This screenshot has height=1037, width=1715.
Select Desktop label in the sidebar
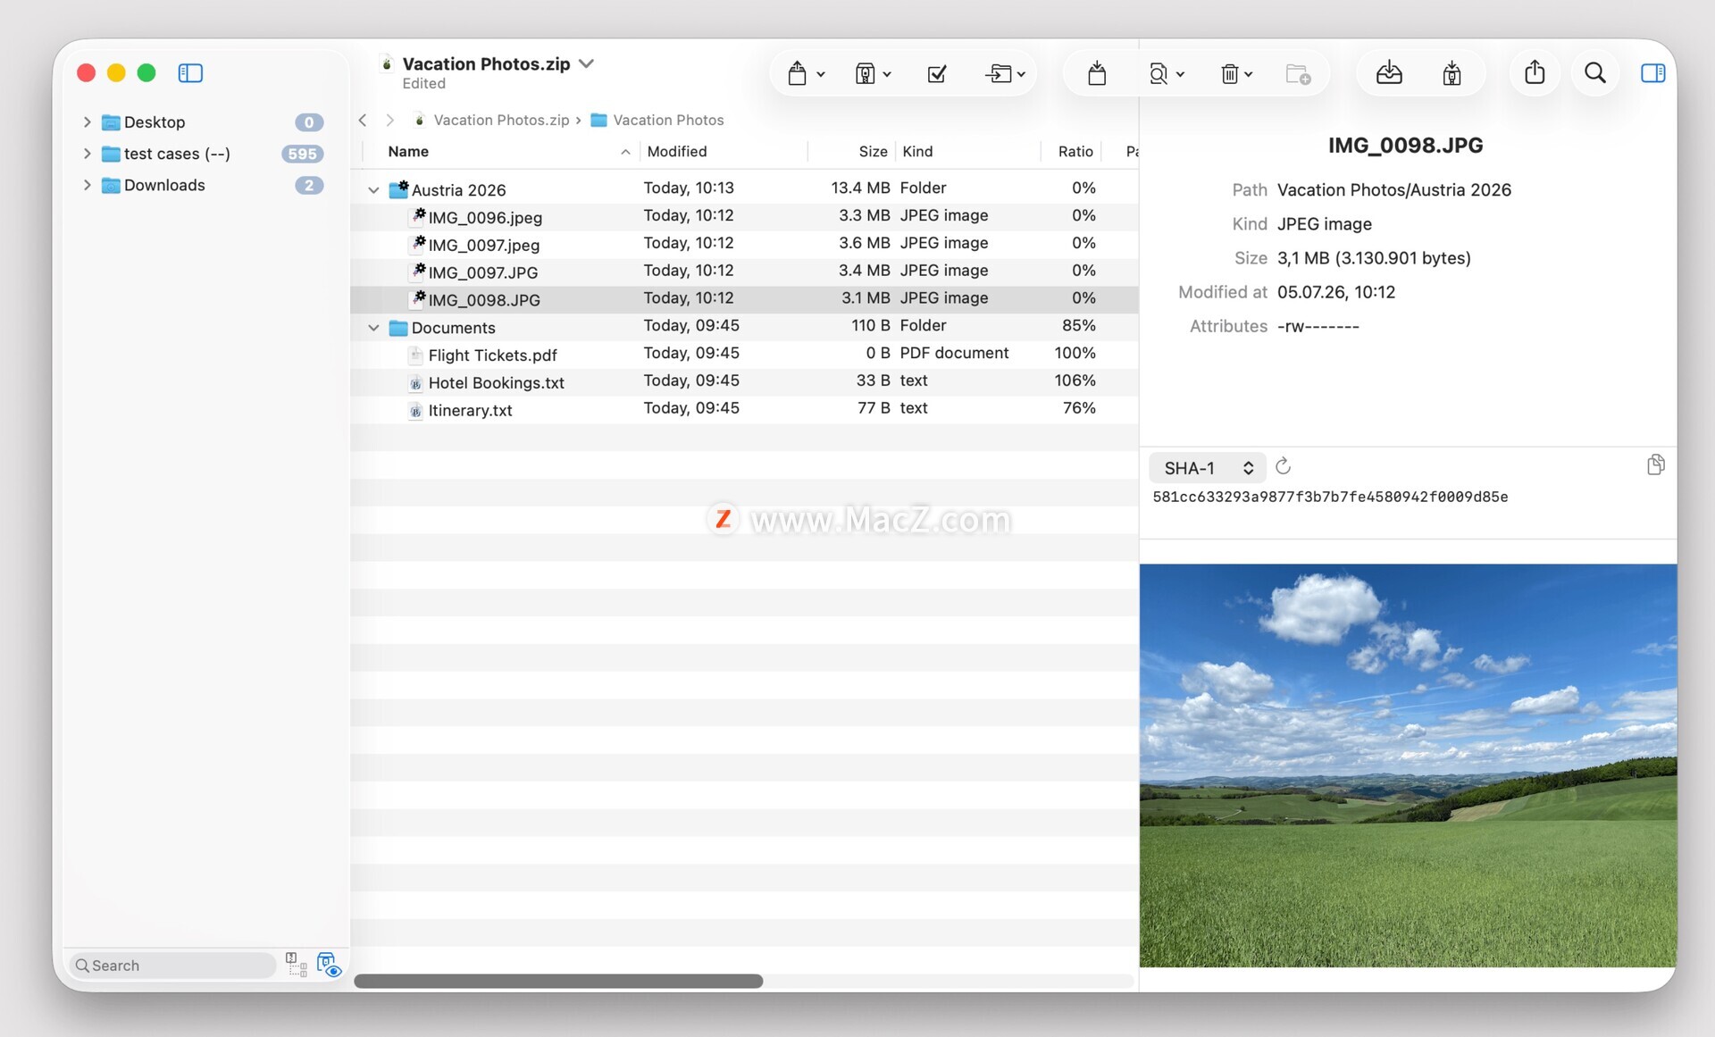[155, 122]
